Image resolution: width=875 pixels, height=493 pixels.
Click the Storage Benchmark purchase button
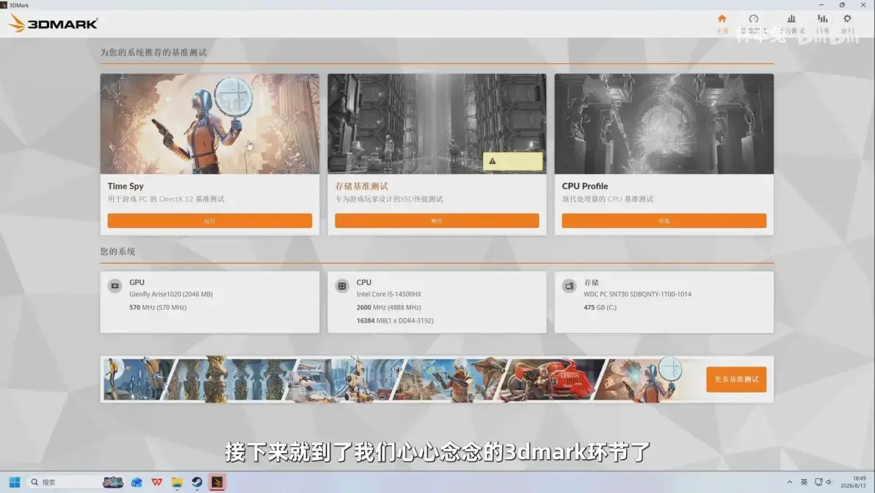437,220
